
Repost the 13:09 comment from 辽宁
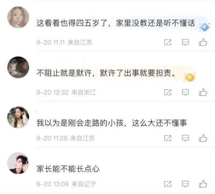click(168, 184)
